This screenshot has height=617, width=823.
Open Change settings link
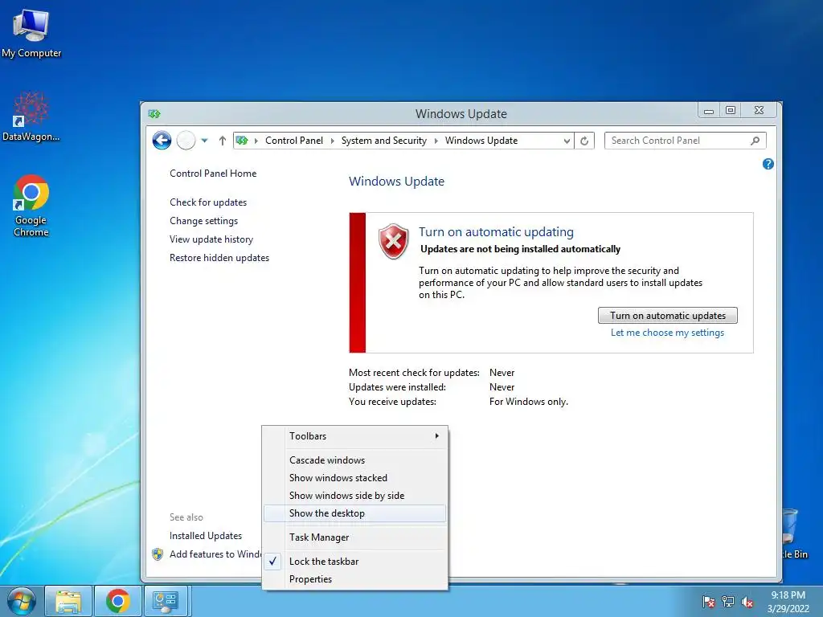pyautogui.click(x=203, y=221)
